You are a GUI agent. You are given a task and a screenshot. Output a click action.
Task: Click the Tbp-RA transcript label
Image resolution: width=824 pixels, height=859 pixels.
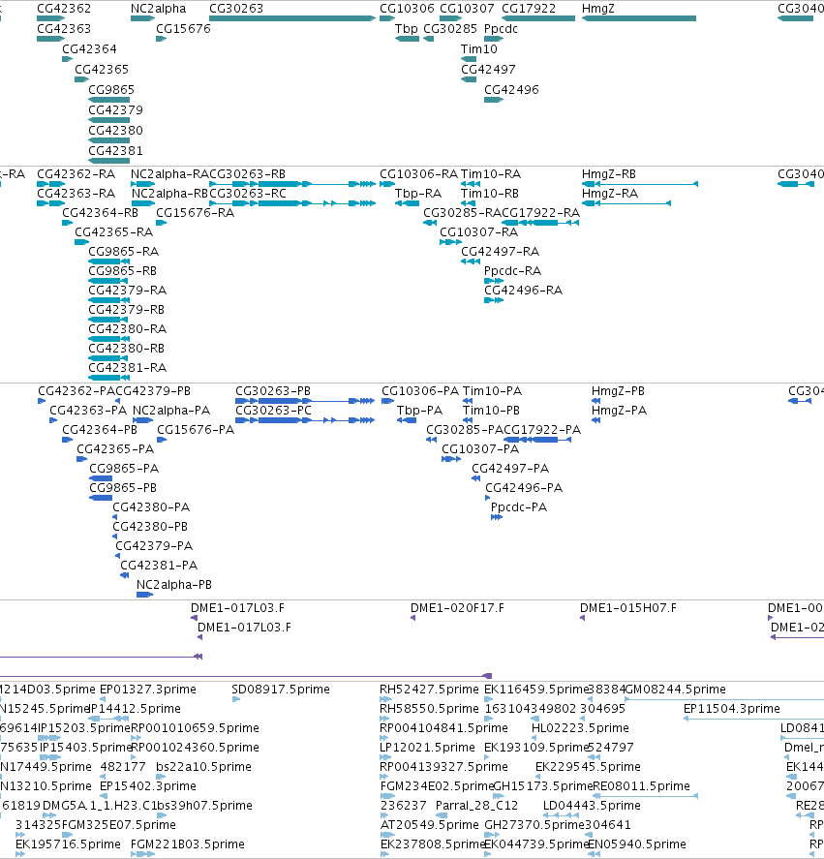click(418, 194)
